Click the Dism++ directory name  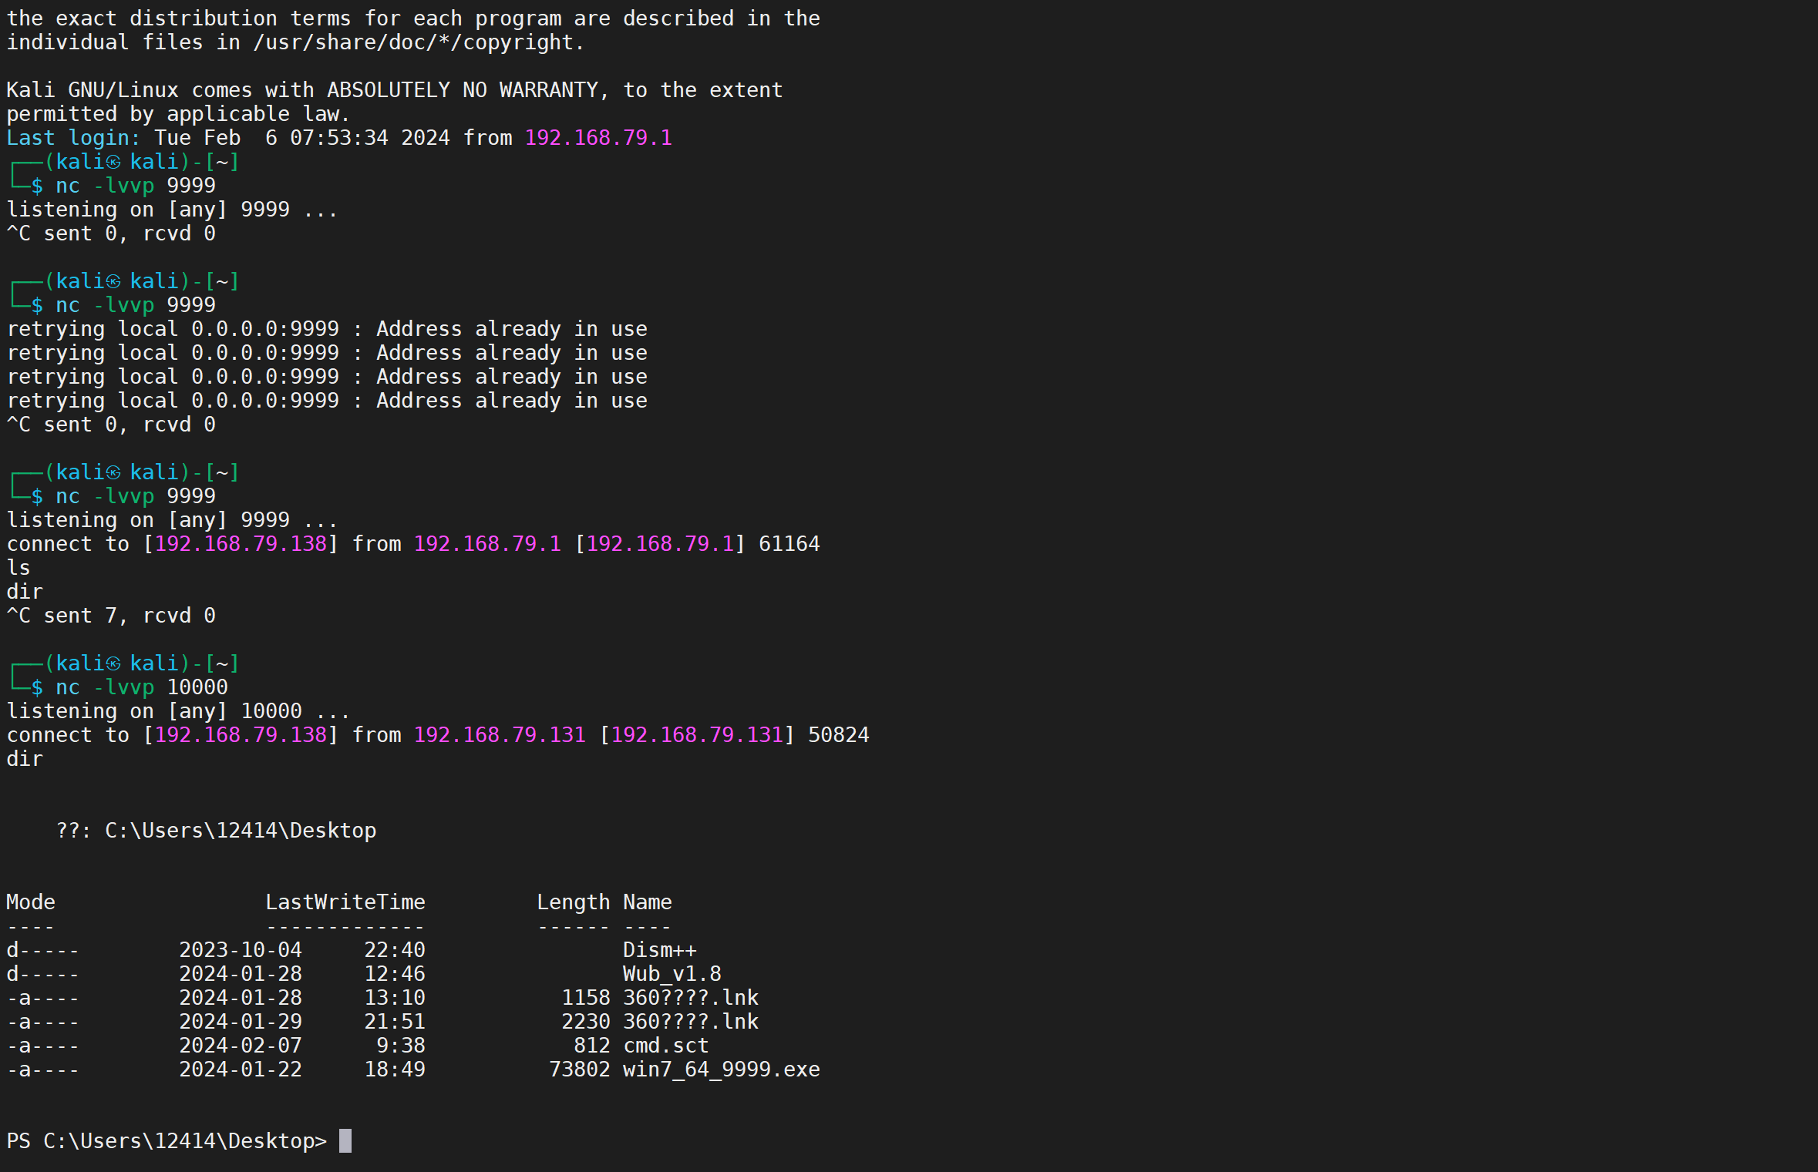point(659,950)
